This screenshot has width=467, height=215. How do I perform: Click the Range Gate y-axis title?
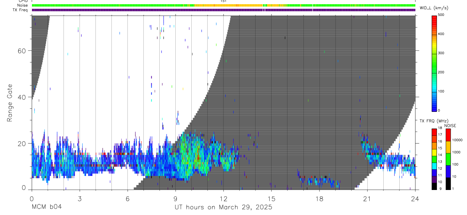coord(10,103)
